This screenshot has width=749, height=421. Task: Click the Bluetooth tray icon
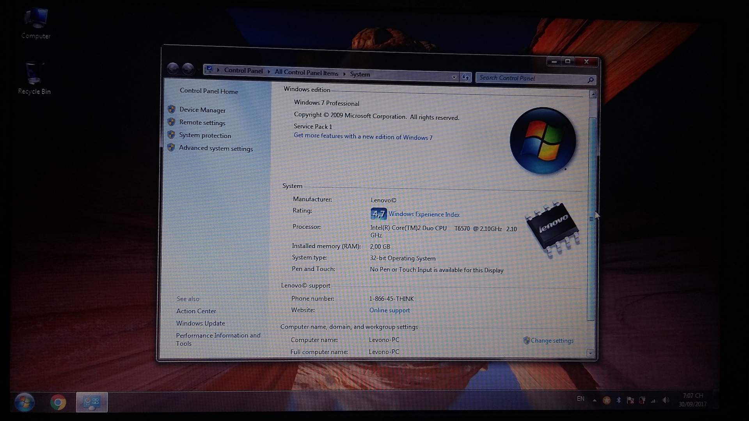point(618,400)
